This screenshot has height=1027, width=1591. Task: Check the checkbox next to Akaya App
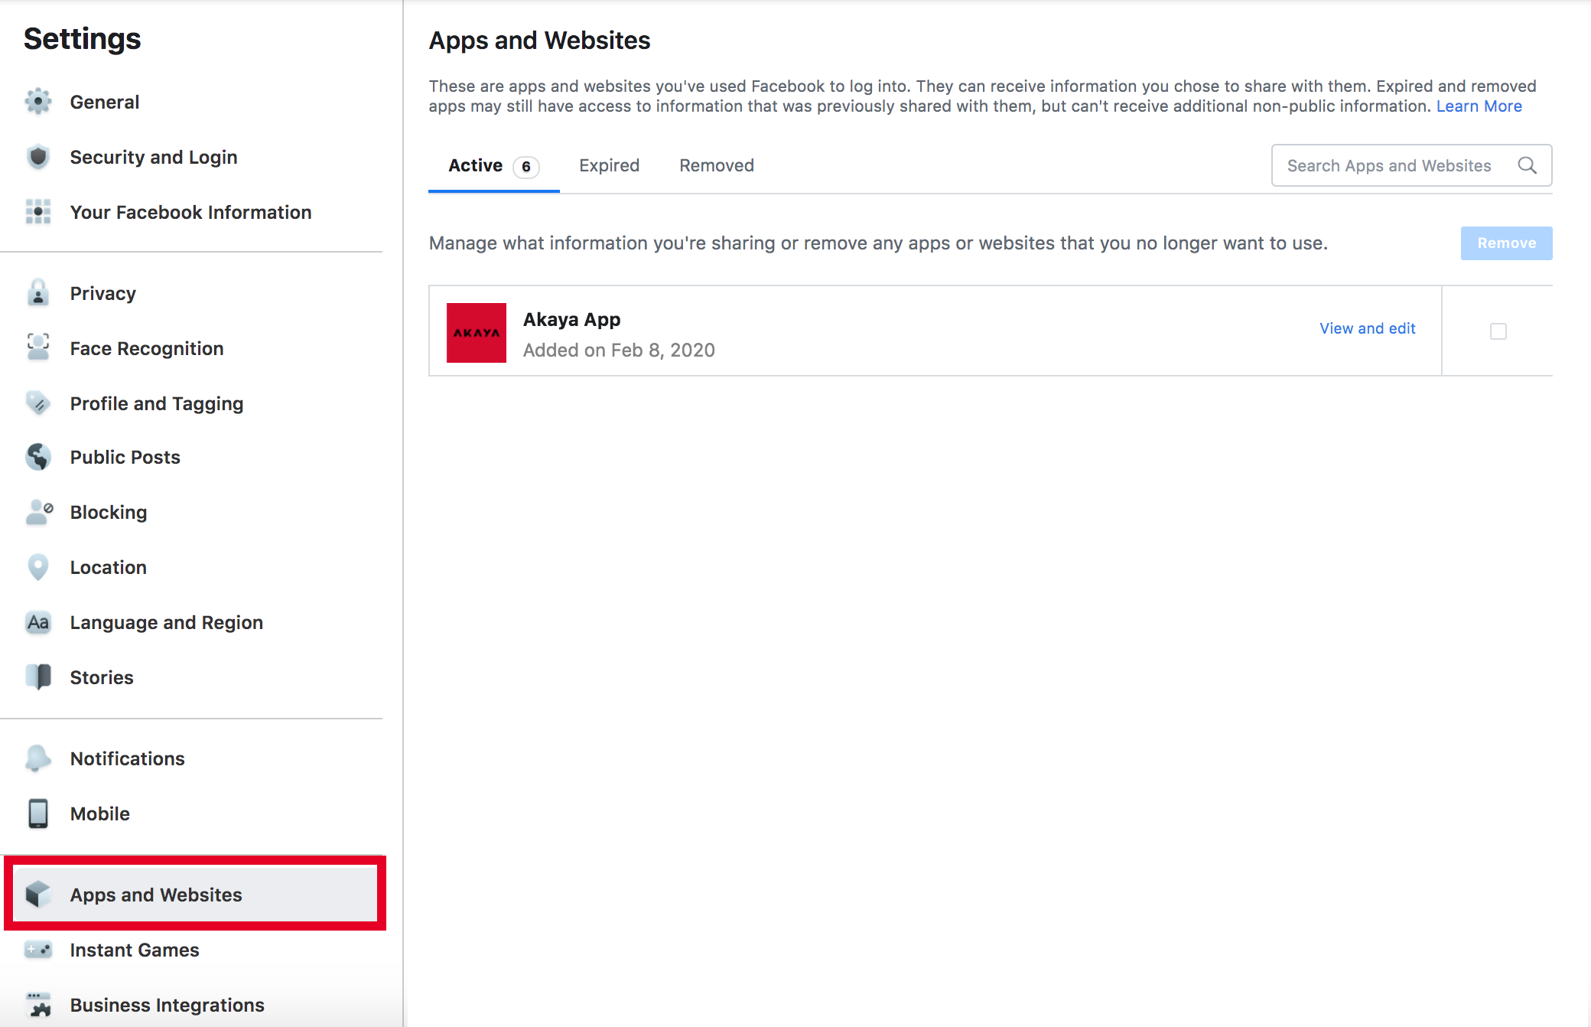pos(1498,331)
